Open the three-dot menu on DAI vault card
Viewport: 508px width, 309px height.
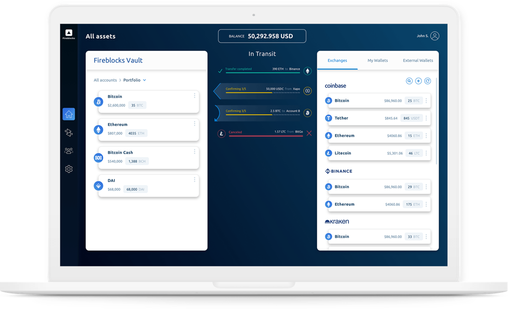[194, 179]
